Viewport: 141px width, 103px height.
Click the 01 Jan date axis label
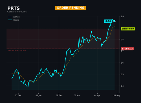[x=38, y=95]
